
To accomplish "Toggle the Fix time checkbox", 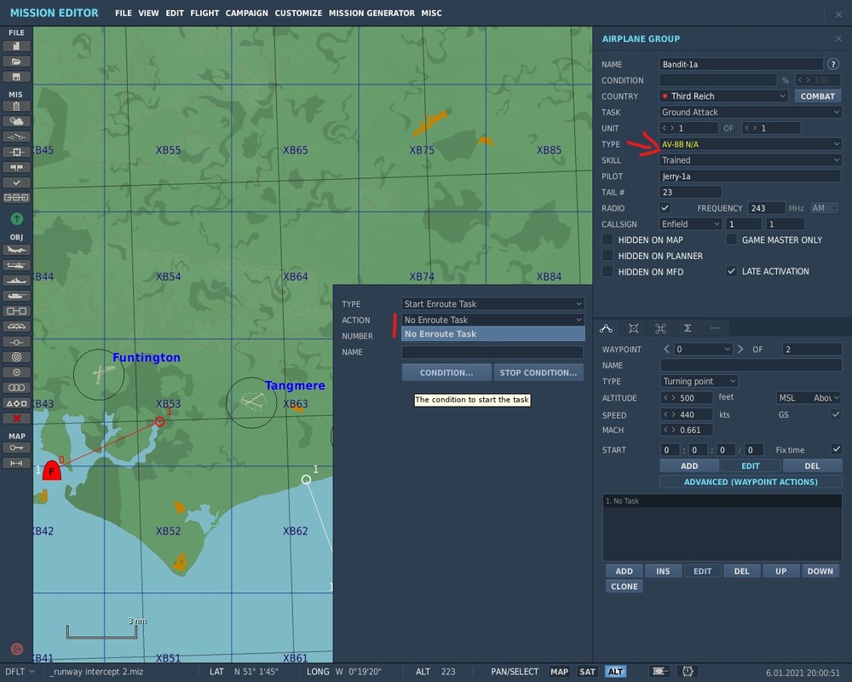I will 836,449.
